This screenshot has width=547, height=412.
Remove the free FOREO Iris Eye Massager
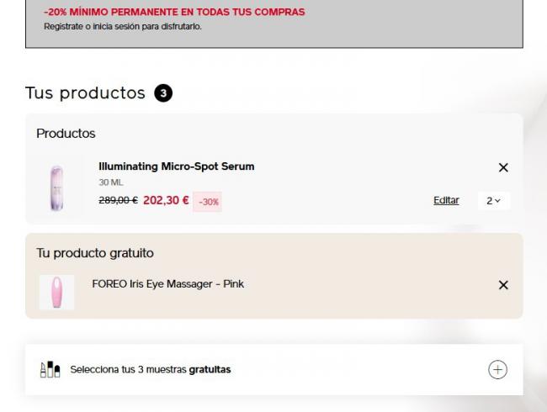click(503, 285)
